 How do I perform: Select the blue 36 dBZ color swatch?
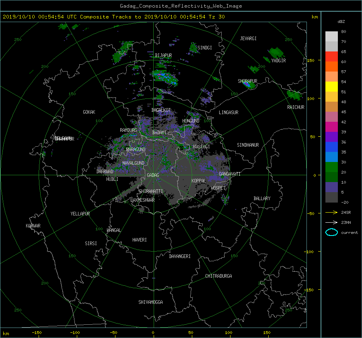coord(331,147)
